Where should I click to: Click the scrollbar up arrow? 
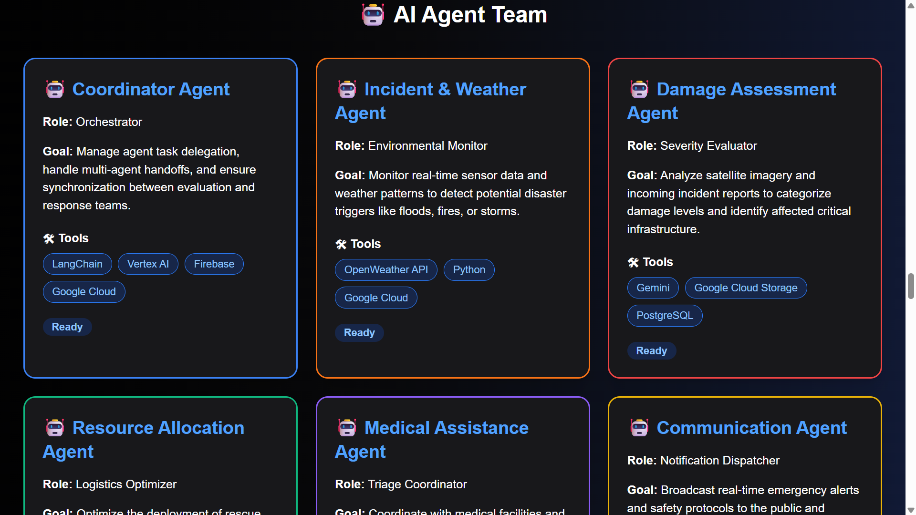point(911,5)
